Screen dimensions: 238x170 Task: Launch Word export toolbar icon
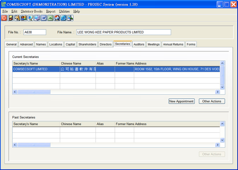tap(44, 18)
